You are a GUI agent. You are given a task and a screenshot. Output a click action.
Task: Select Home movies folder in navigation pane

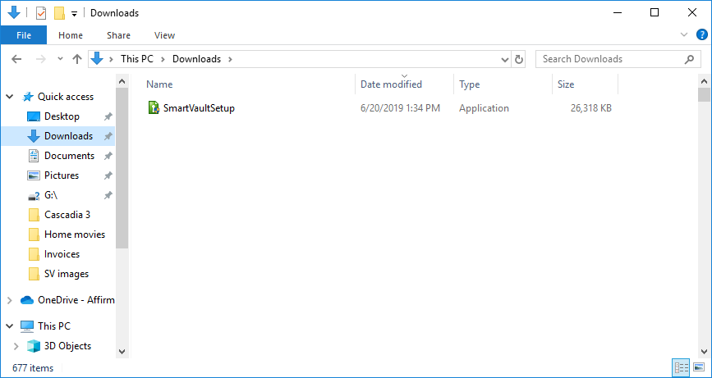pos(75,235)
